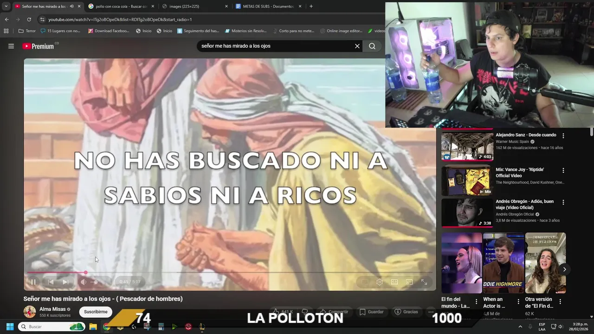Open Andrés Obregón Adiós, buen viaje thumbnail

[x=467, y=213]
